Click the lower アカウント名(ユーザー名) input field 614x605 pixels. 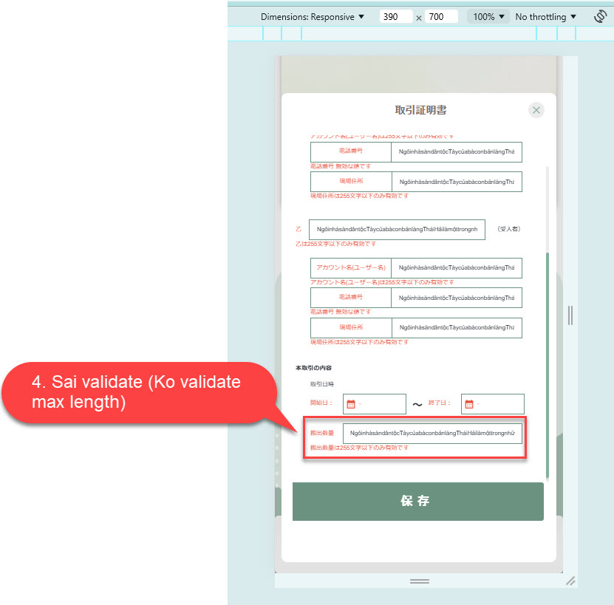(456, 268)
